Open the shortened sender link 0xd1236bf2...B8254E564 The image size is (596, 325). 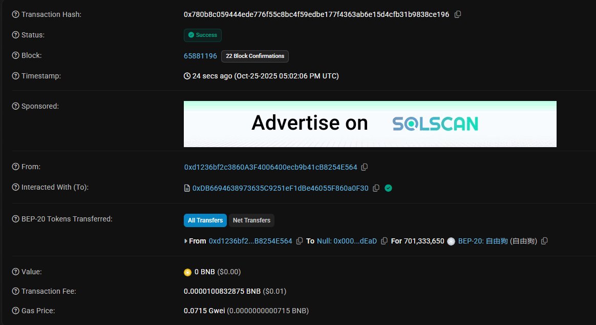pos(250,241)
